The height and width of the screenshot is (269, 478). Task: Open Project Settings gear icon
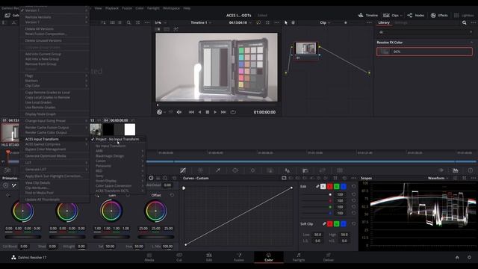coord(469,257)
